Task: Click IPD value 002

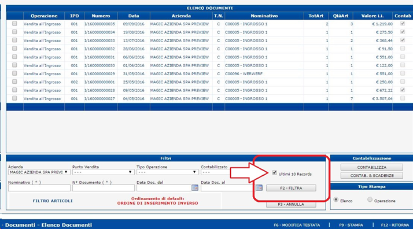Action: point(74,82)
